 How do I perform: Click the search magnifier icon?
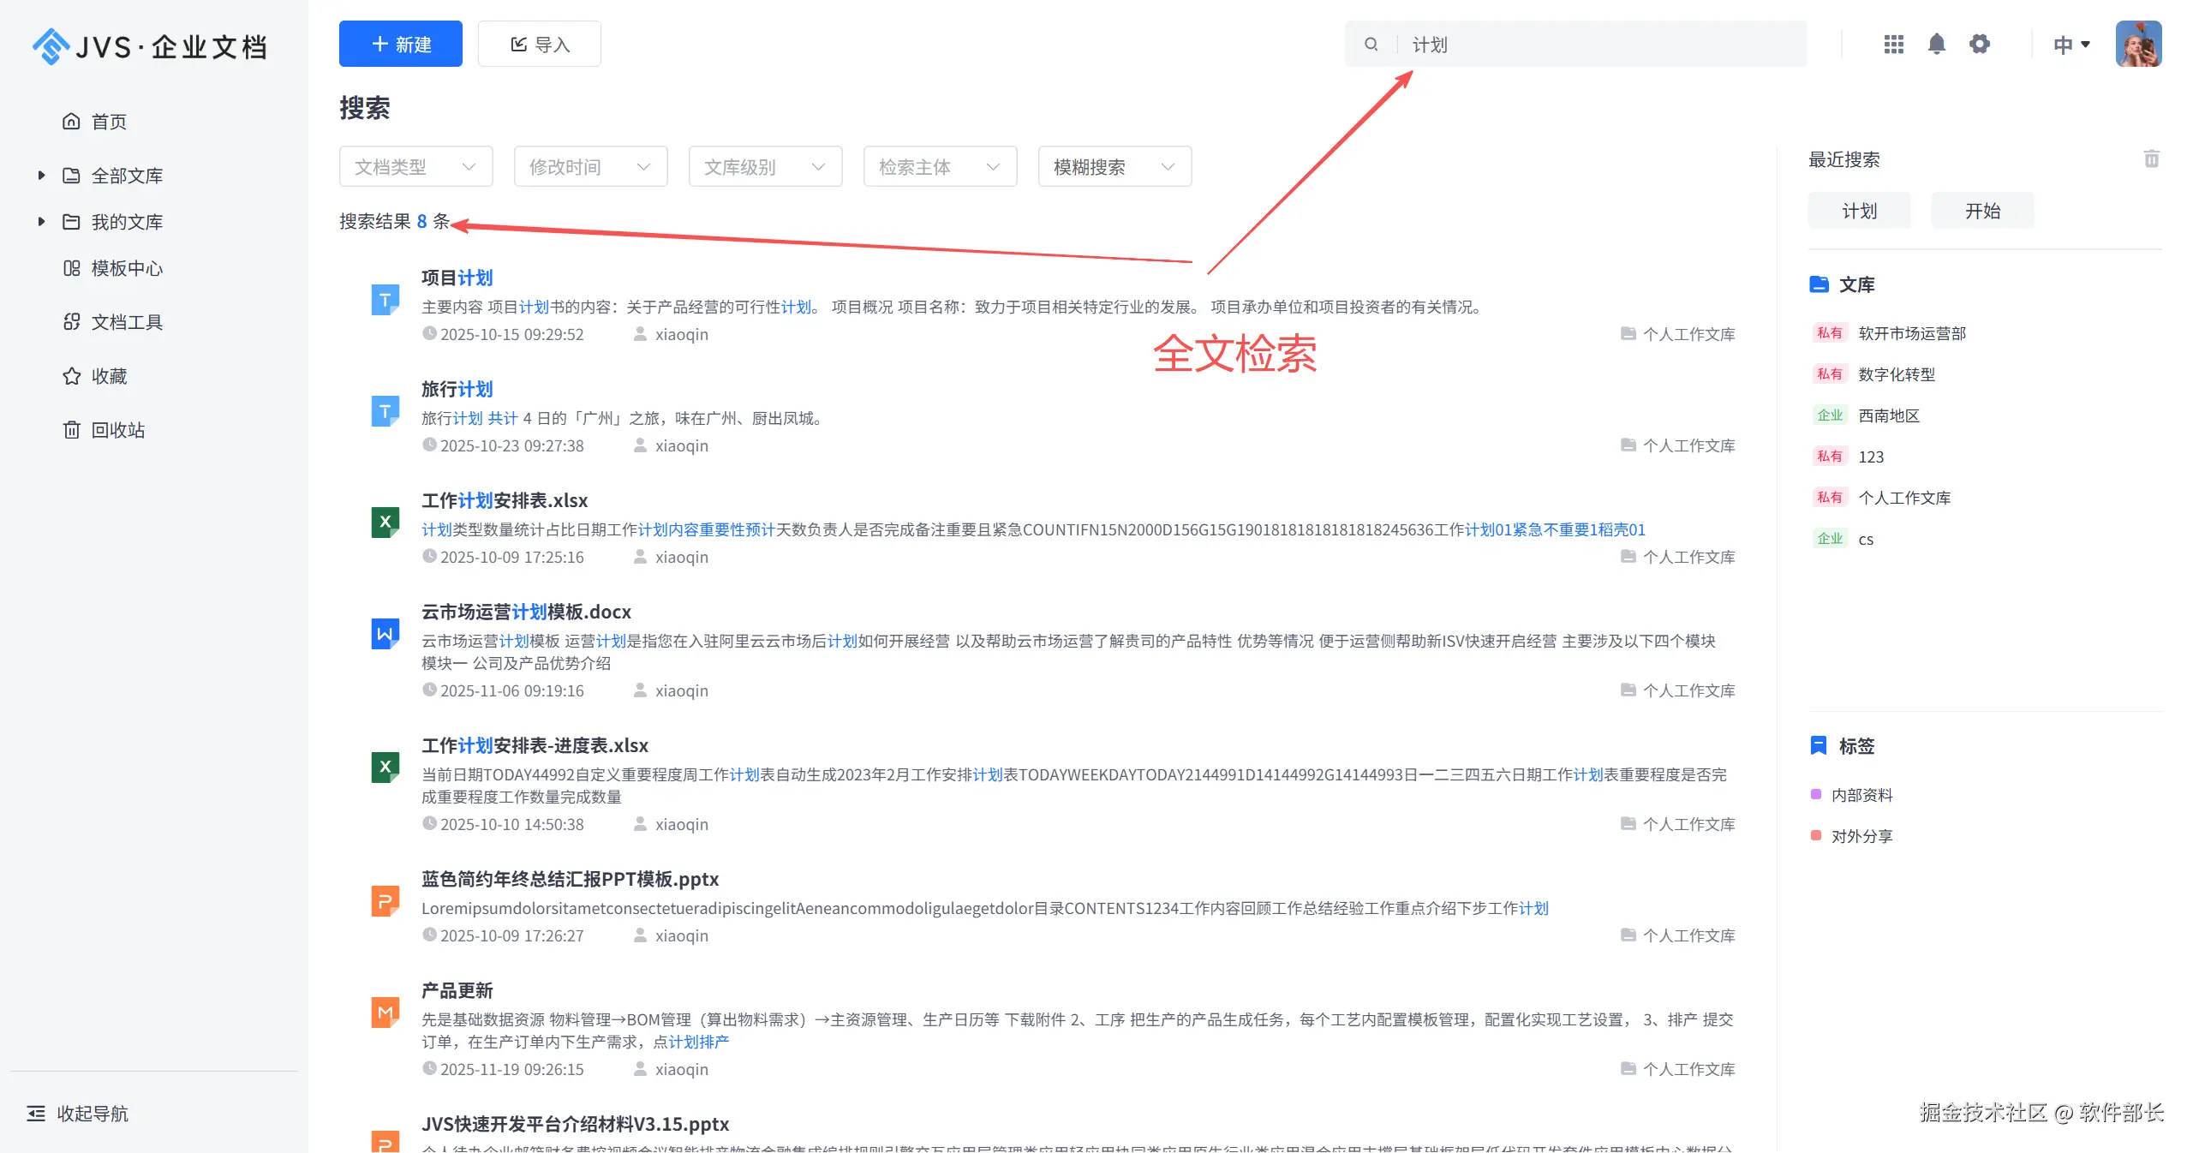tap(1371, 45)
